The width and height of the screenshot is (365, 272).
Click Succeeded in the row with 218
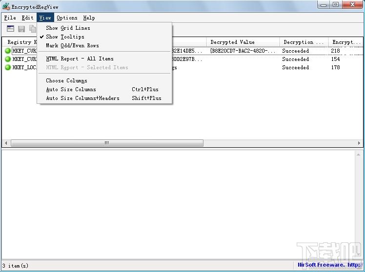[x=295, y=51]
